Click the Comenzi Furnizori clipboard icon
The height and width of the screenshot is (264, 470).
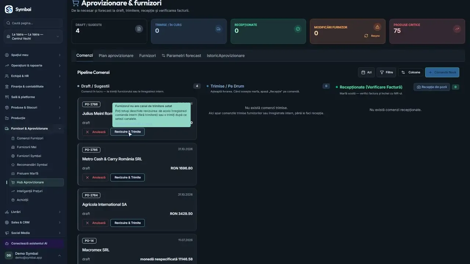13,138
